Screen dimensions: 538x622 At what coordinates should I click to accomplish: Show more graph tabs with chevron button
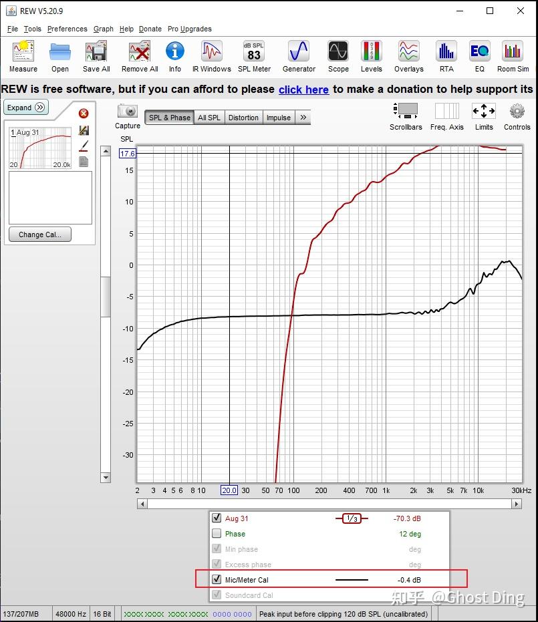tap(303, 117)
